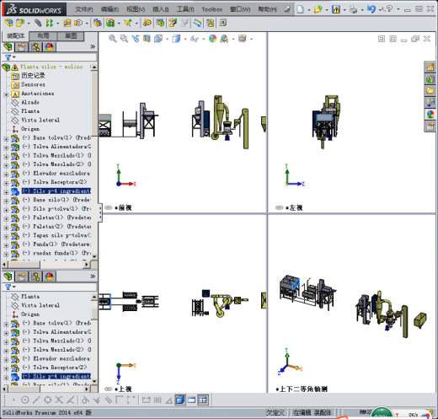Toggle link icon in 左视 viewport
Screen dimensions: 438x419
tap(280, 207)
